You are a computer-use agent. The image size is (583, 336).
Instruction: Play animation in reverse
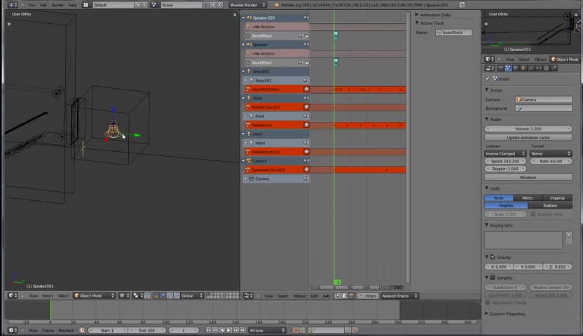click(x=222, y=330)
